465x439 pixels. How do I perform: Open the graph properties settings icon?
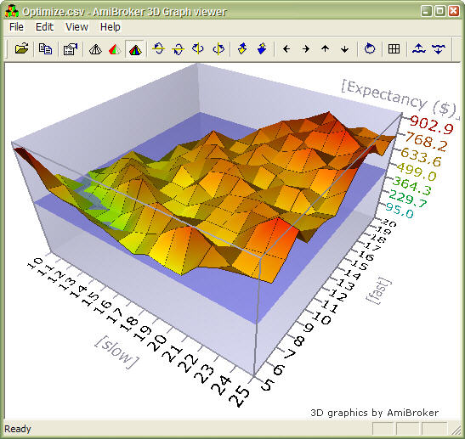71,48
